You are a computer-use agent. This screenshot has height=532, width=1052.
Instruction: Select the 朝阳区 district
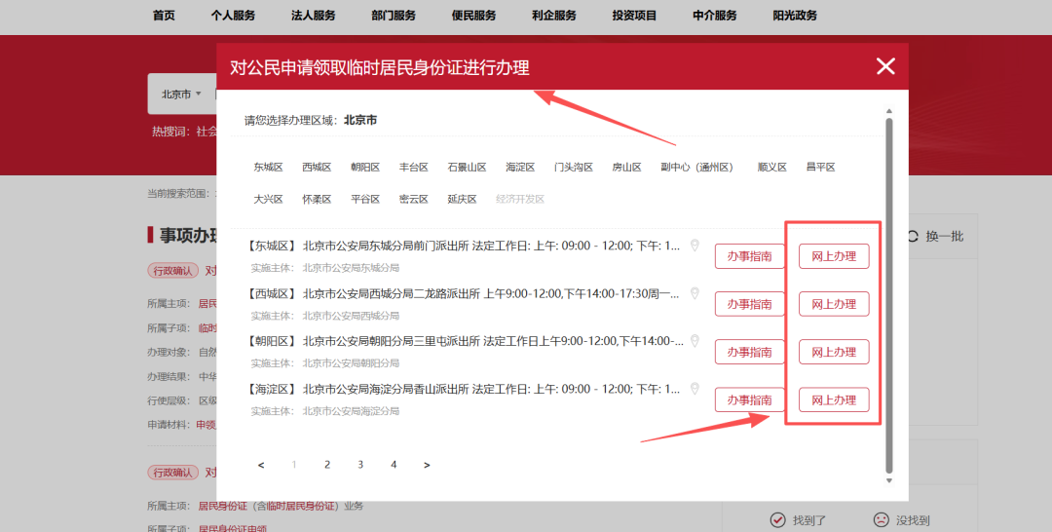[x=365, y=167]
